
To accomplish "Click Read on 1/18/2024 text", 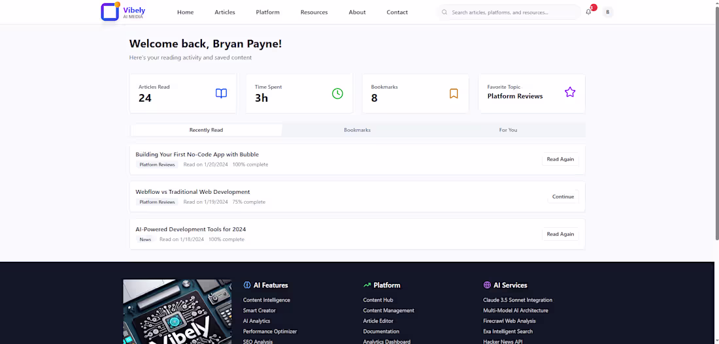I will click(182, 240).
